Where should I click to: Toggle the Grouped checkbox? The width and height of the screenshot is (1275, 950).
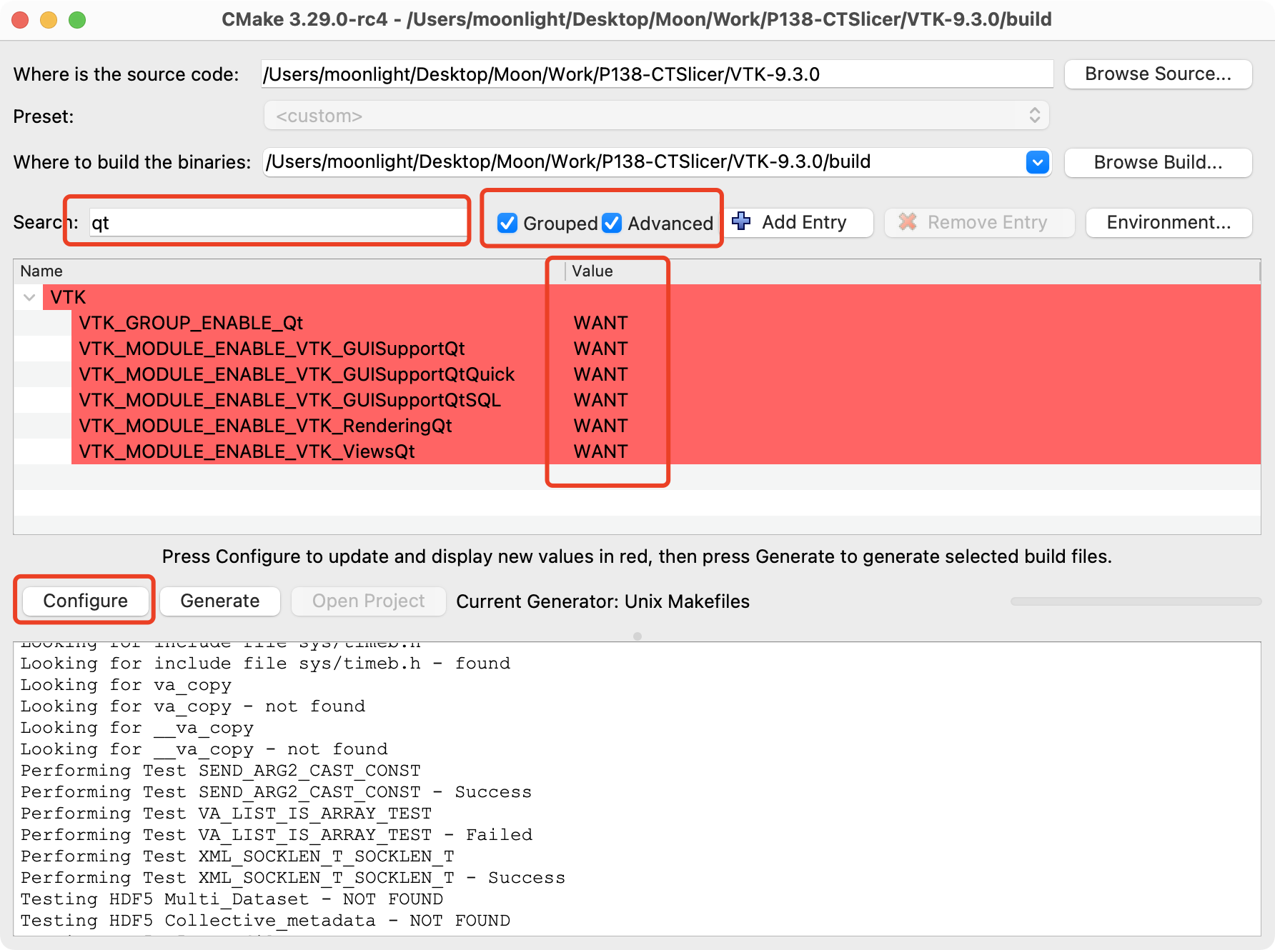click(x=507, y=223)
